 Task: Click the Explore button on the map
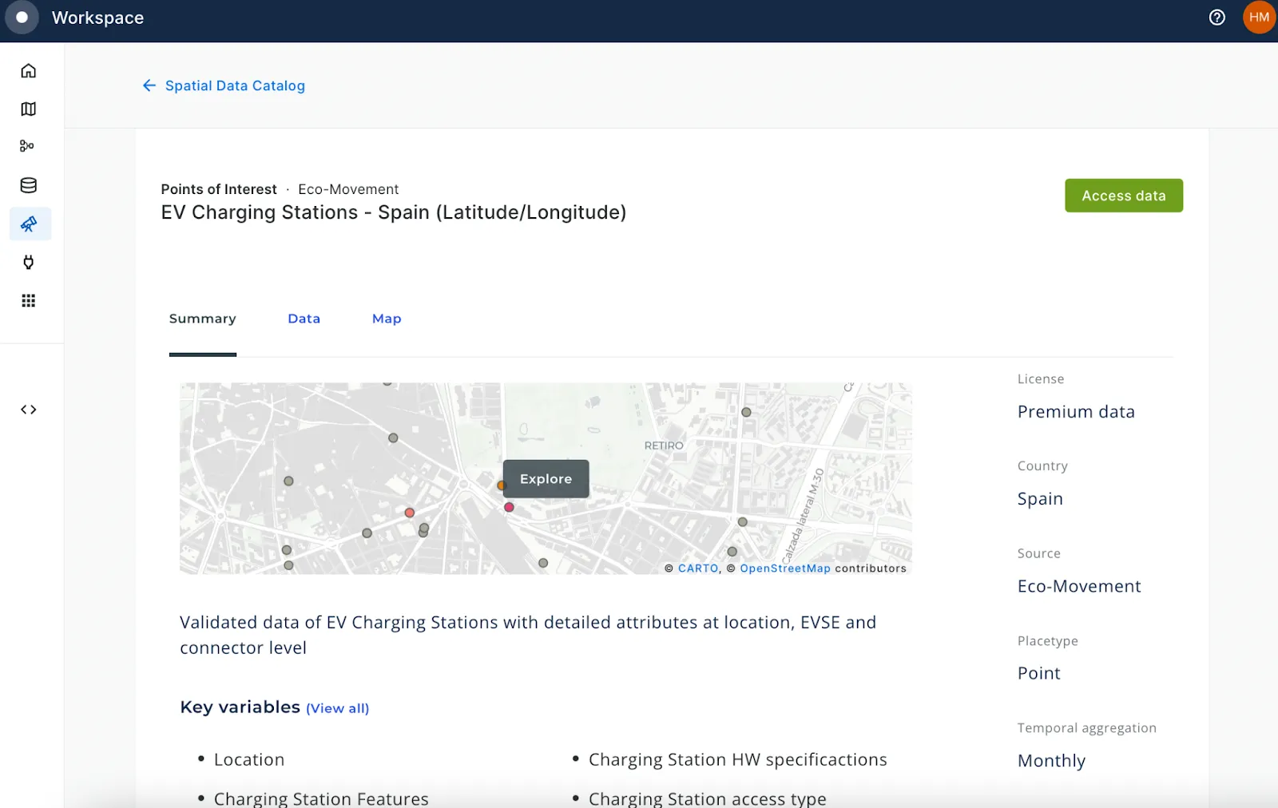546,479
